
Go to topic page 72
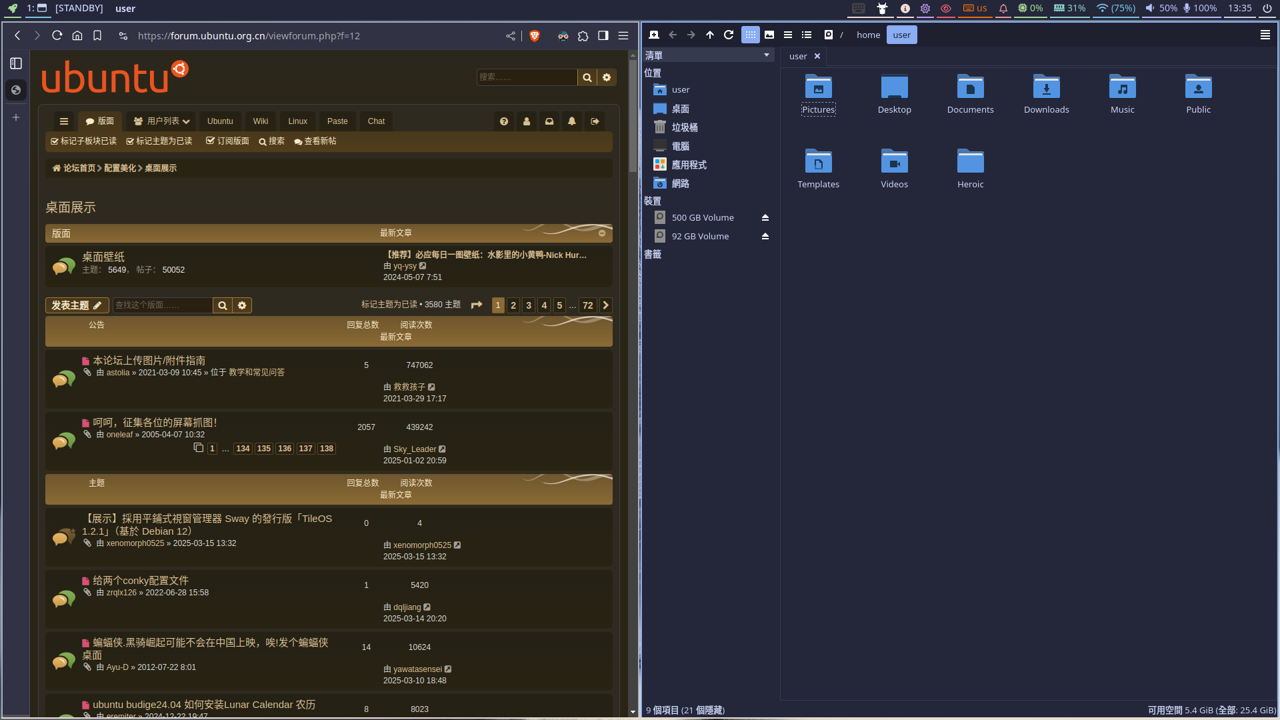[588, 305]
